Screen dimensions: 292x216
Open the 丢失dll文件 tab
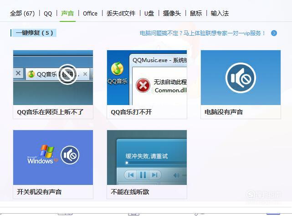(x=121, y=13)
